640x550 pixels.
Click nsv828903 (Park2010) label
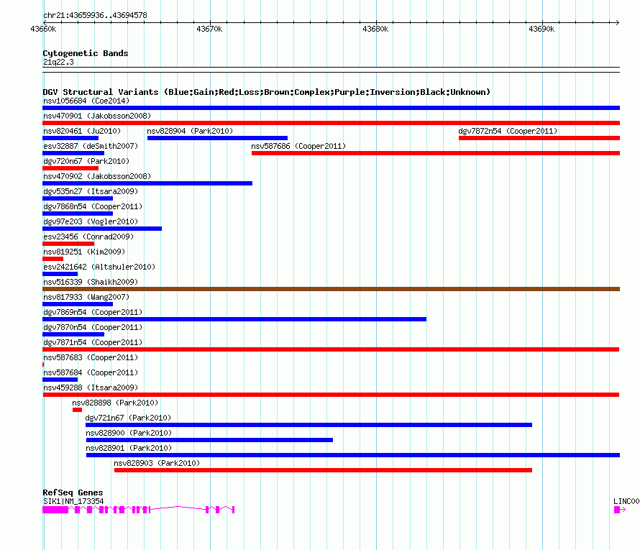click(x=157, y=463)
